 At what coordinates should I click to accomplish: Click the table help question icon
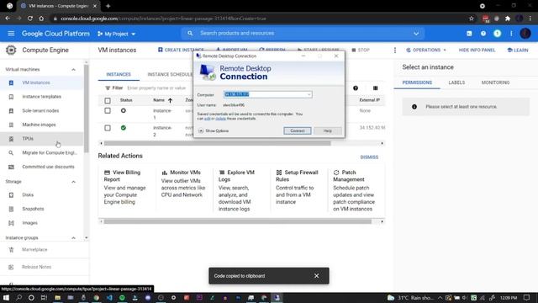click(x=356, y=88)
